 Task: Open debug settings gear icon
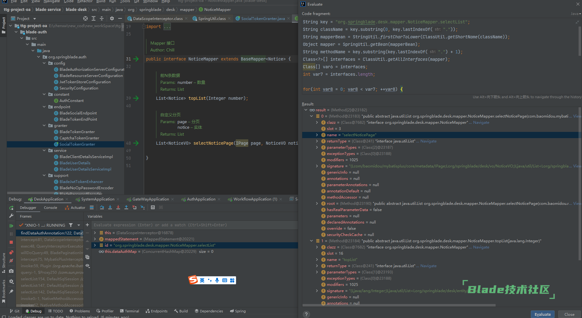click(x=11, y=282)
